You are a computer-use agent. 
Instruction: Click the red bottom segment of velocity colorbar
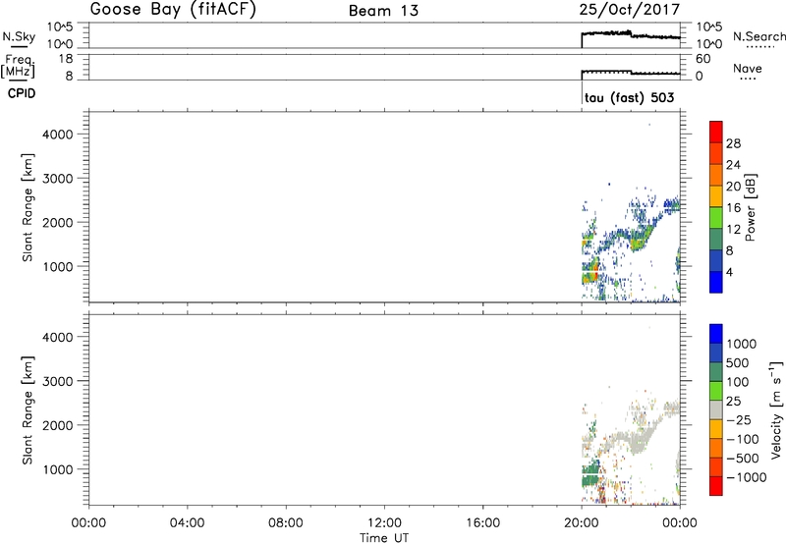716,486
